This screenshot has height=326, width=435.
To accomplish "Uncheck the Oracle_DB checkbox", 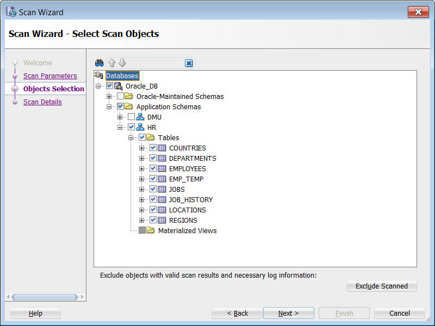I will click(x=109, y=86).
